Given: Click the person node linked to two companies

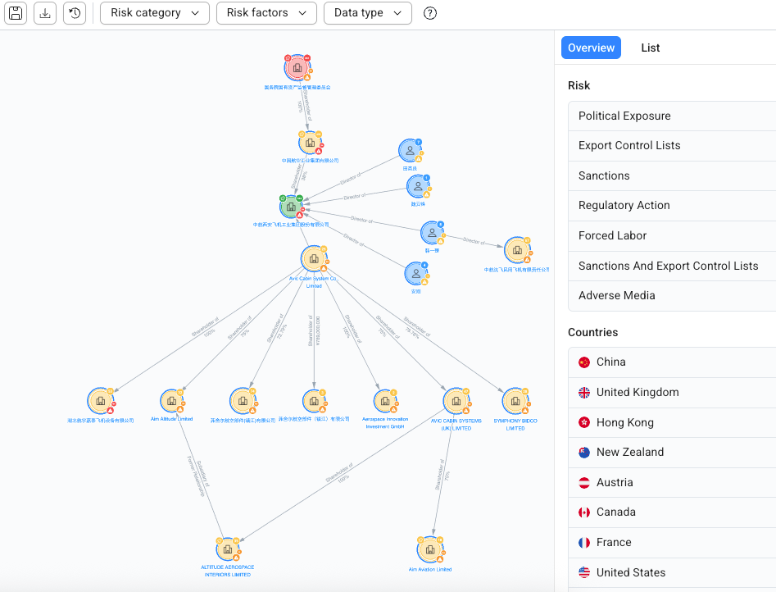Looking at the screenshot, I should point(433,232).
